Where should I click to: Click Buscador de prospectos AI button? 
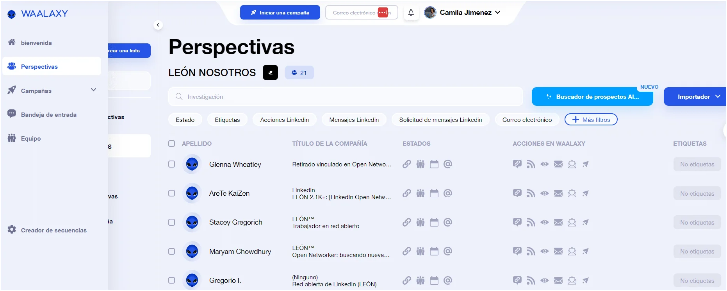point(592,96)
